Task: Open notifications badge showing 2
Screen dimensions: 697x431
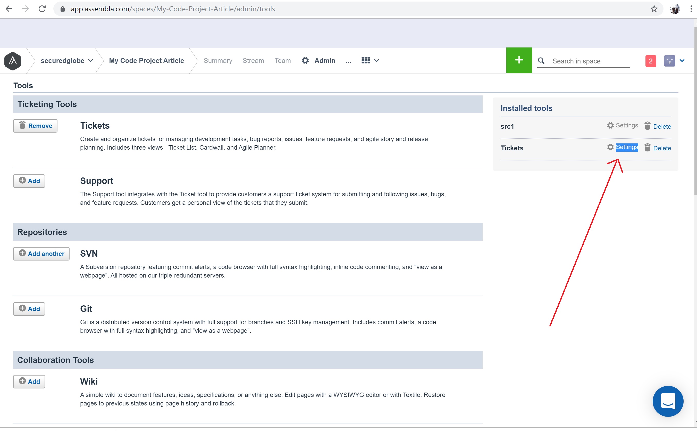Action: tap(651, 61)
